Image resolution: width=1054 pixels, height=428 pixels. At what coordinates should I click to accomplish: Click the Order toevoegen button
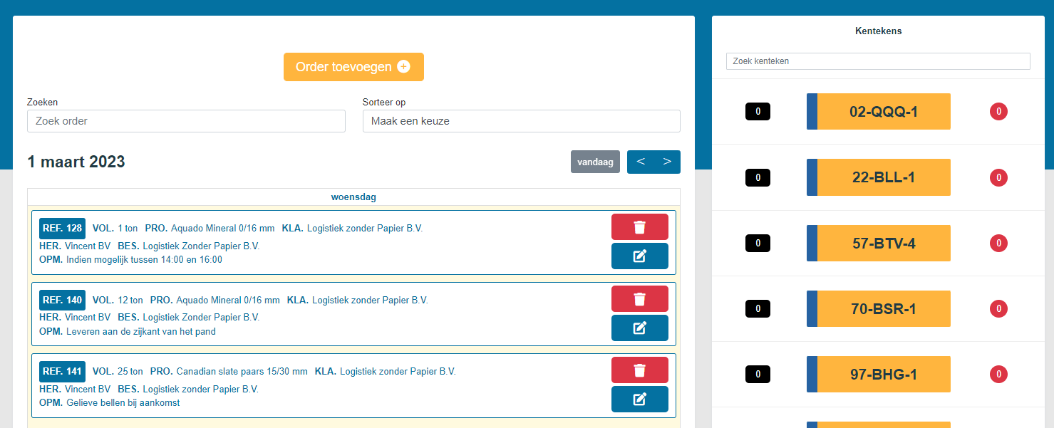[353, 67]
